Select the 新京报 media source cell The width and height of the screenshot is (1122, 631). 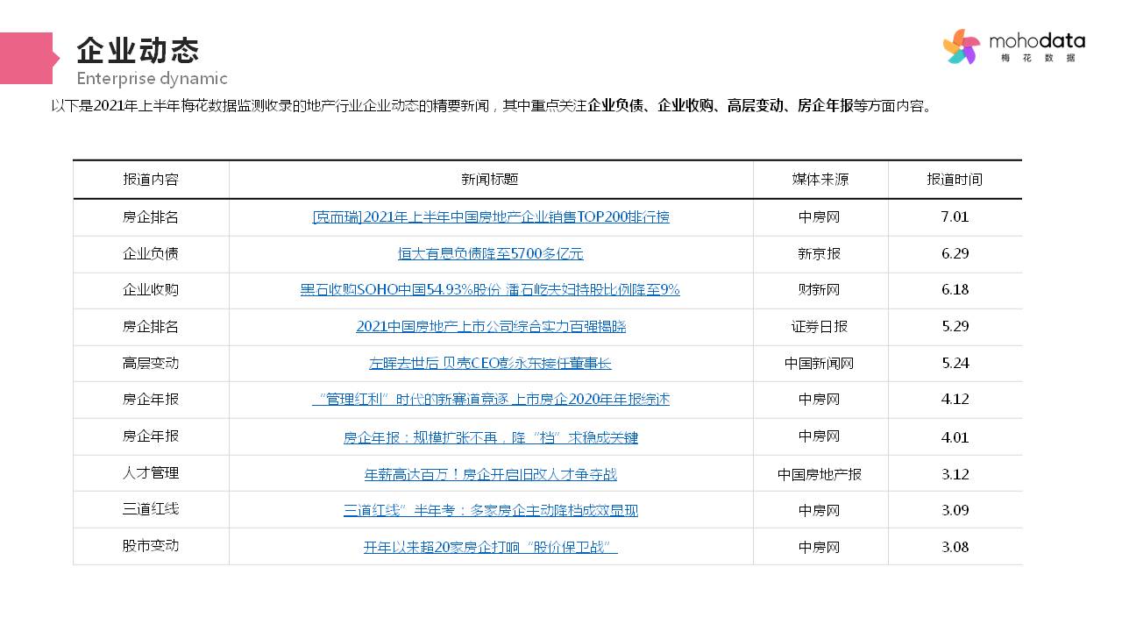(820, 253)
